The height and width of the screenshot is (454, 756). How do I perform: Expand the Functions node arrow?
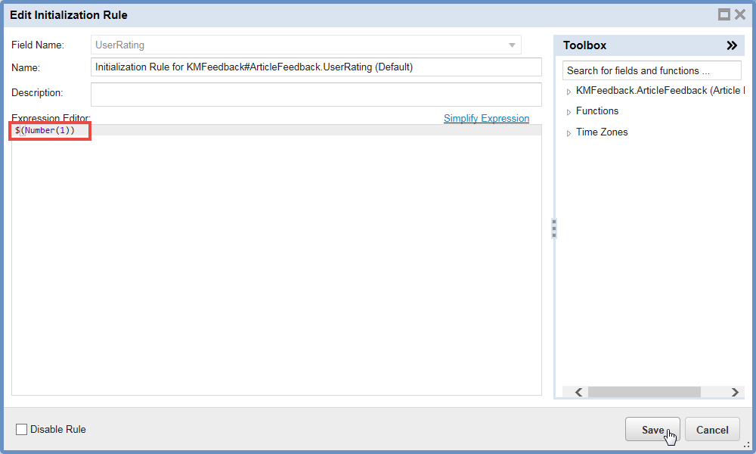pyautogui.click(x=569, y=112)
